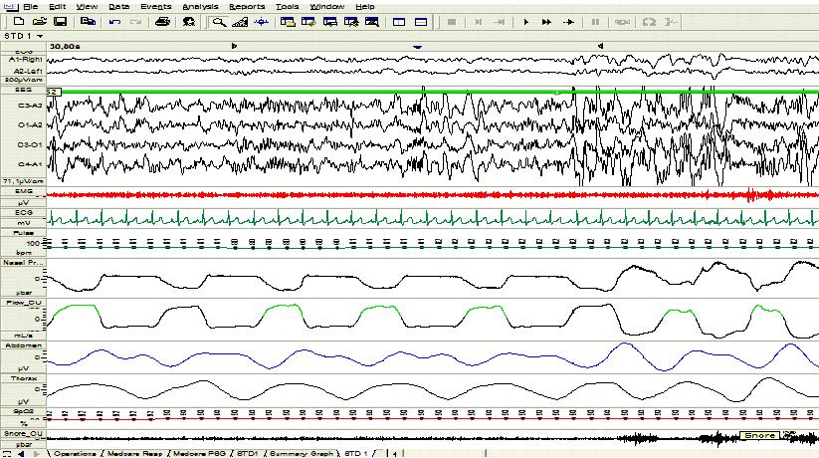Open the STD 1 montage dropdown

click(x=40, y=36)
